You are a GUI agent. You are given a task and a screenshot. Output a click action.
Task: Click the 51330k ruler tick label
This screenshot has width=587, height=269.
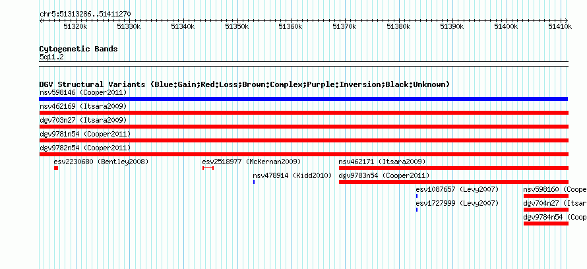129,26
